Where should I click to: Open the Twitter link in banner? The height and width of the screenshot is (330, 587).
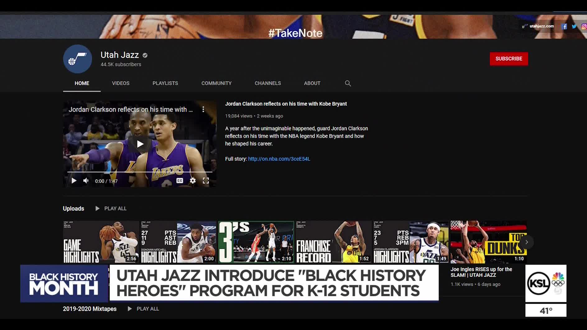(x=574, y=26)
